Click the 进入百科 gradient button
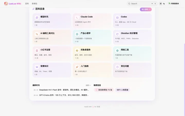This screenshot has height=116, width=185. (146, 9)
